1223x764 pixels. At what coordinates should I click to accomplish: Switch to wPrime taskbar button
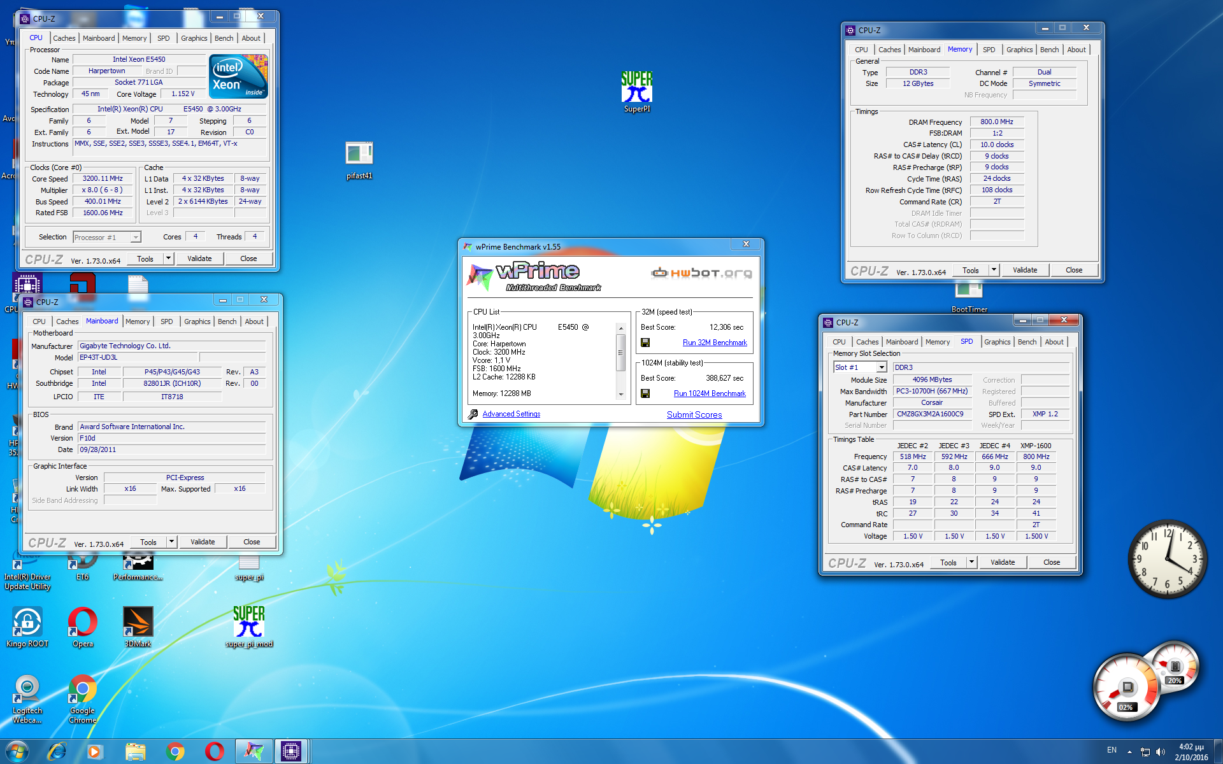click(254, 752)
